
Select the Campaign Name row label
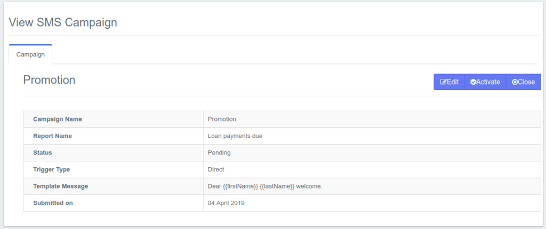(58, 119)
